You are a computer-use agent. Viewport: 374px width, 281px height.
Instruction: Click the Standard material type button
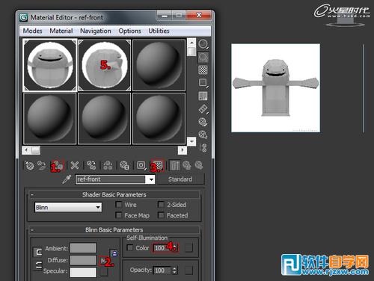180,179
